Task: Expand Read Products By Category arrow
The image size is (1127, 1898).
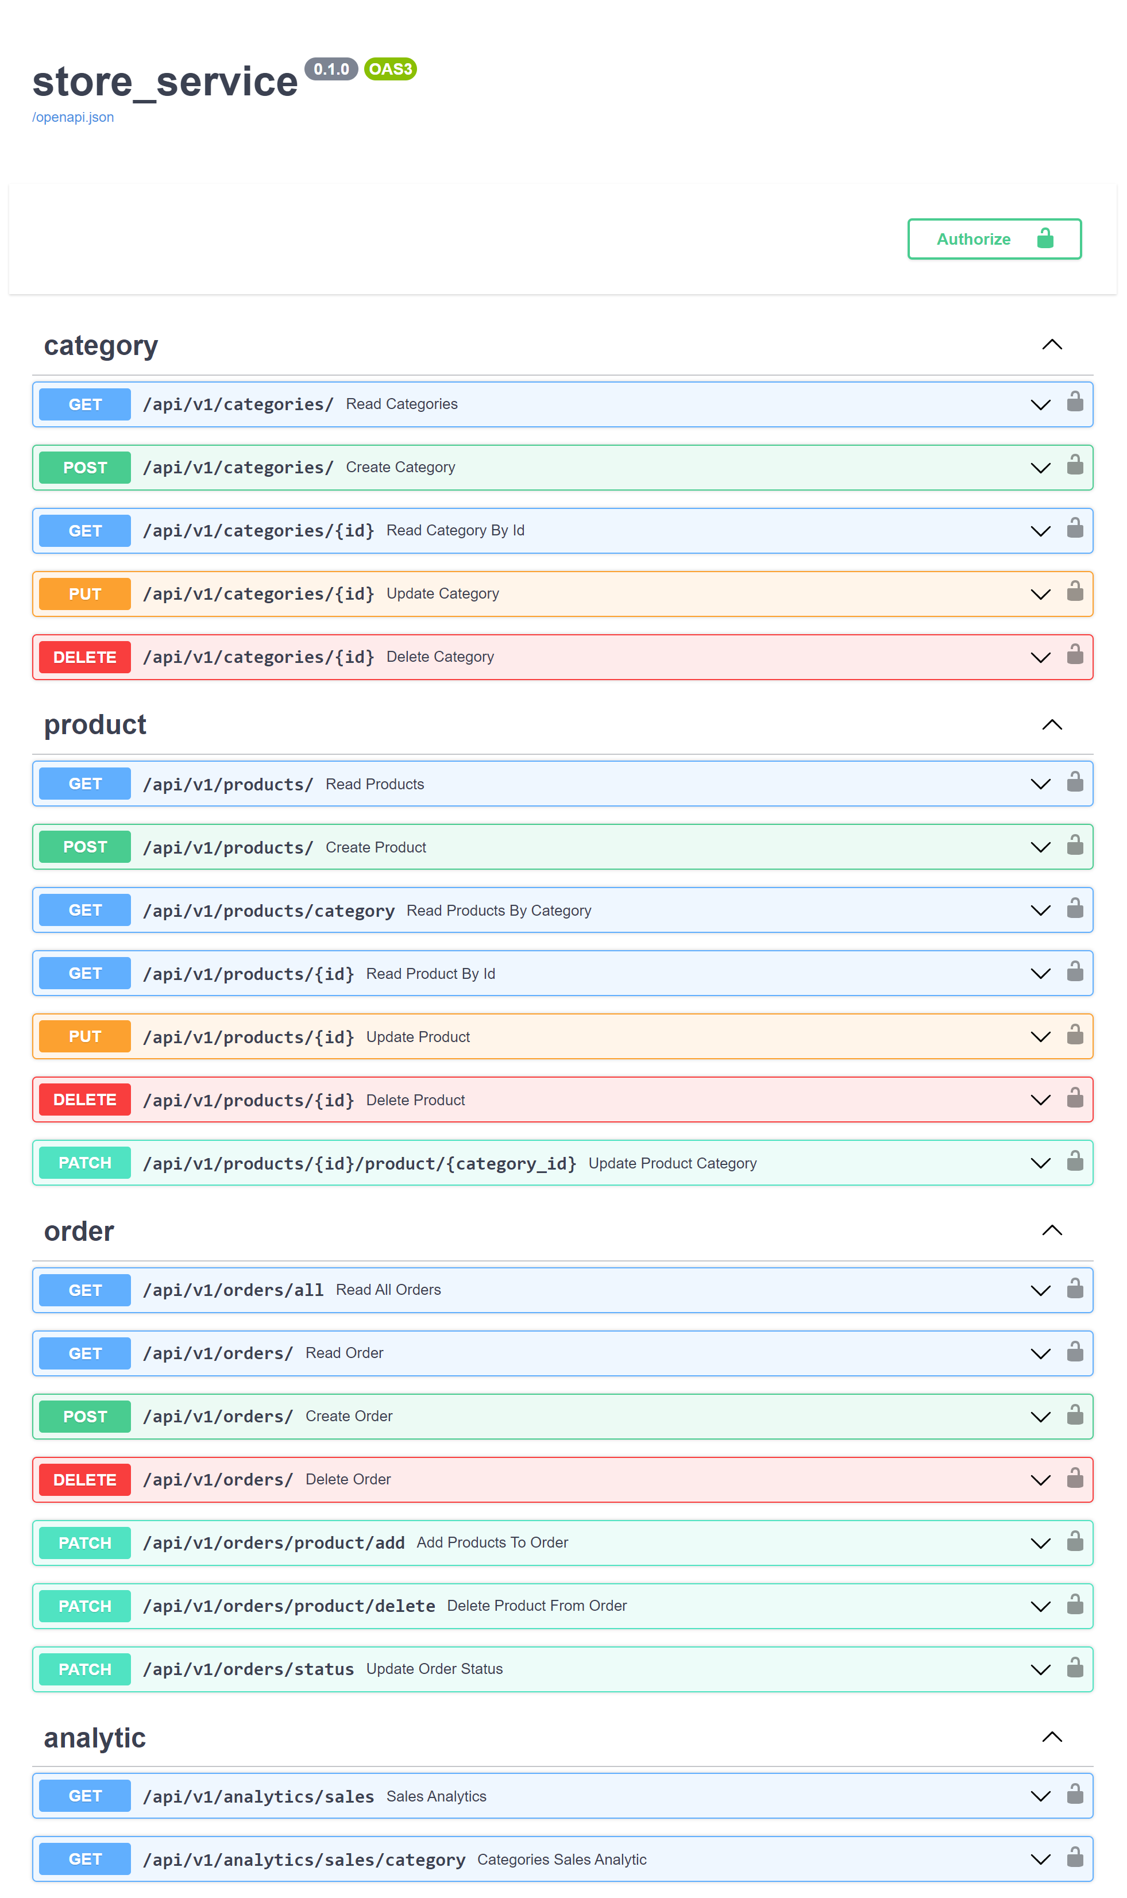Action: 1040,911
